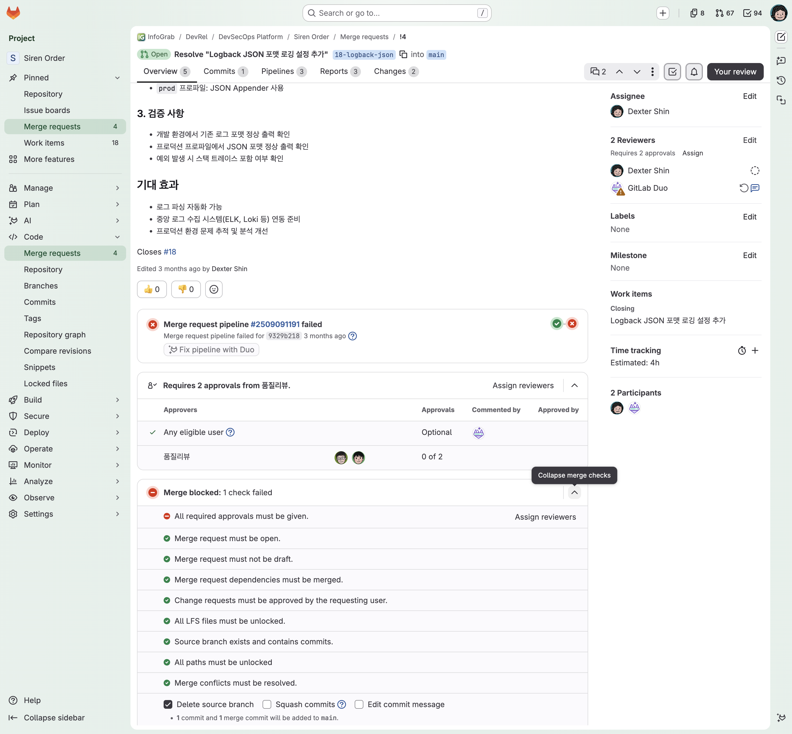Navigate to Siren Order breadcrumb
This screenshot has height=734, width=792.
(x=311, y=37)
